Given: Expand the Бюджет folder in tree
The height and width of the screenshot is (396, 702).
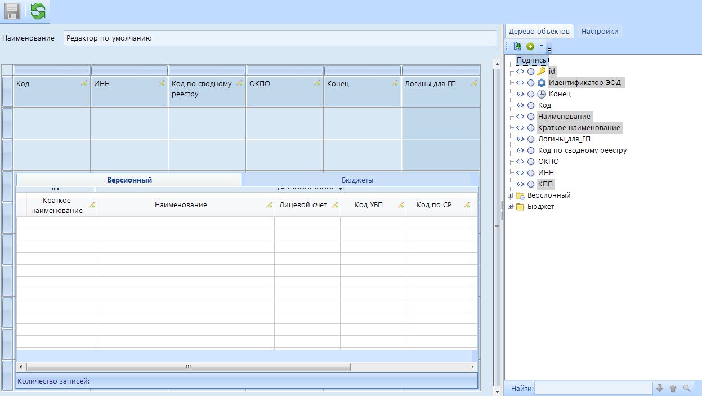Looking at the screenshot, I should tap(511, 207).
